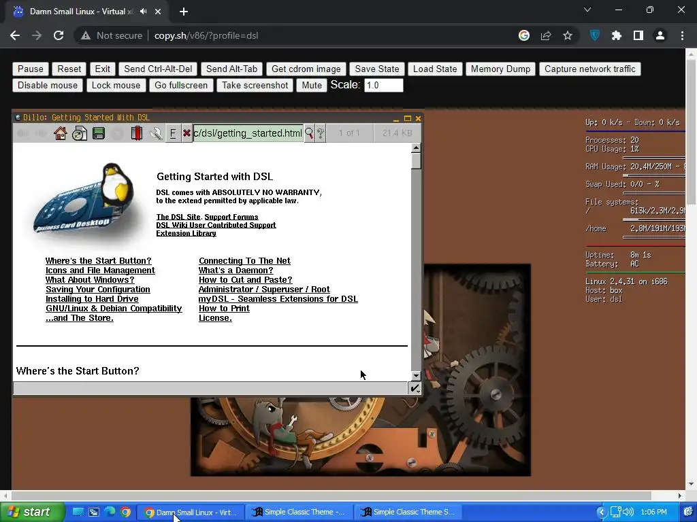The width and height of the screenshot is (697, 522).
Task: Open Dillo tools wrench icon
Action: coord(156,133)
